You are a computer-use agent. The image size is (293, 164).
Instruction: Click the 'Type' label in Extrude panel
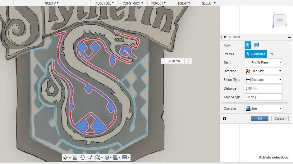point(227,45)
